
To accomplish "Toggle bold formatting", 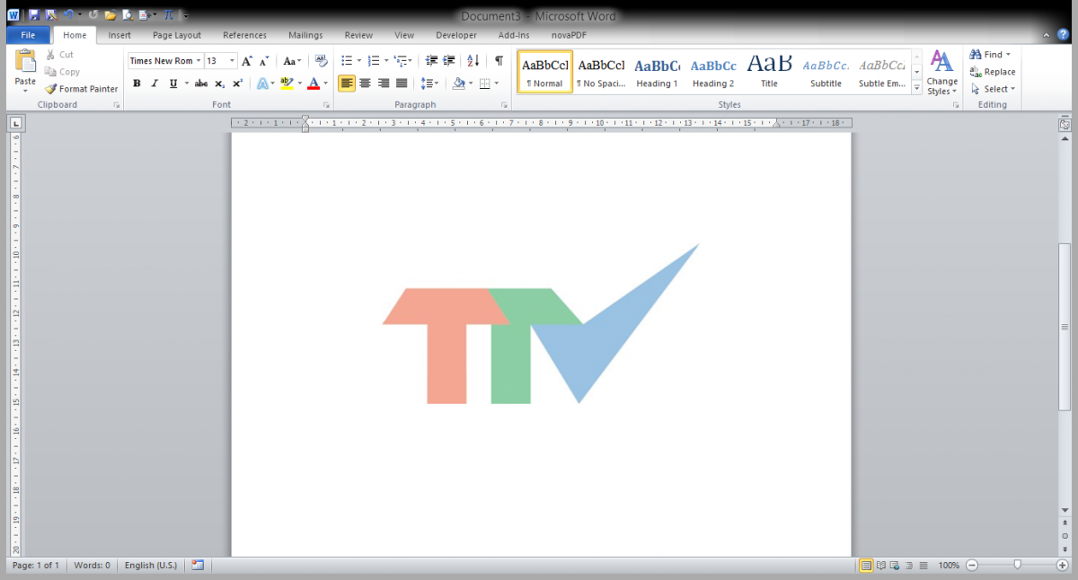I will [137, 83].
